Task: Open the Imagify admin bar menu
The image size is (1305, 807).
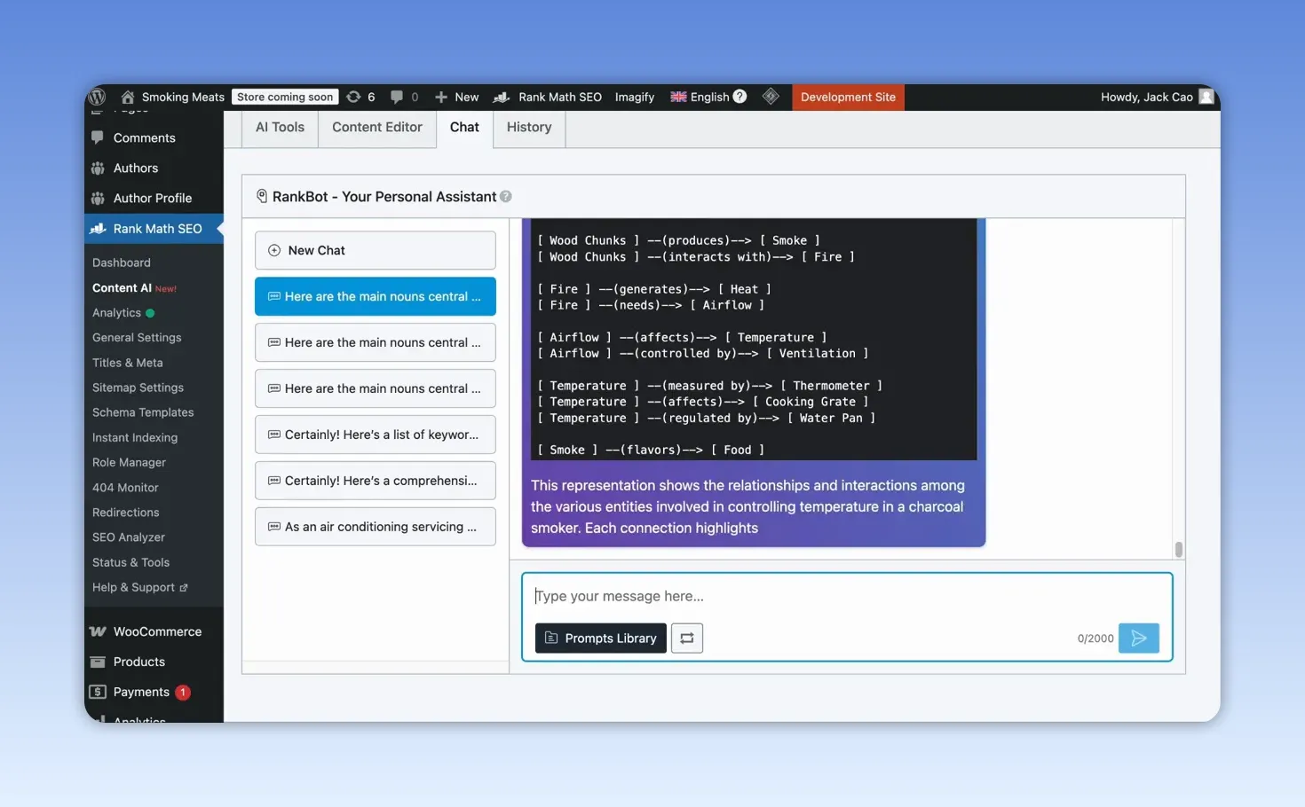Action: (x=635, y=97)
